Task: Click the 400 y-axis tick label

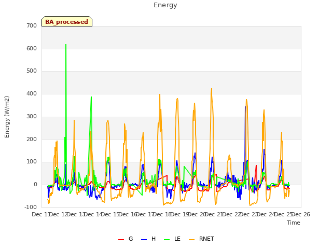Action: pyautogui.click(x=32, y=93)
